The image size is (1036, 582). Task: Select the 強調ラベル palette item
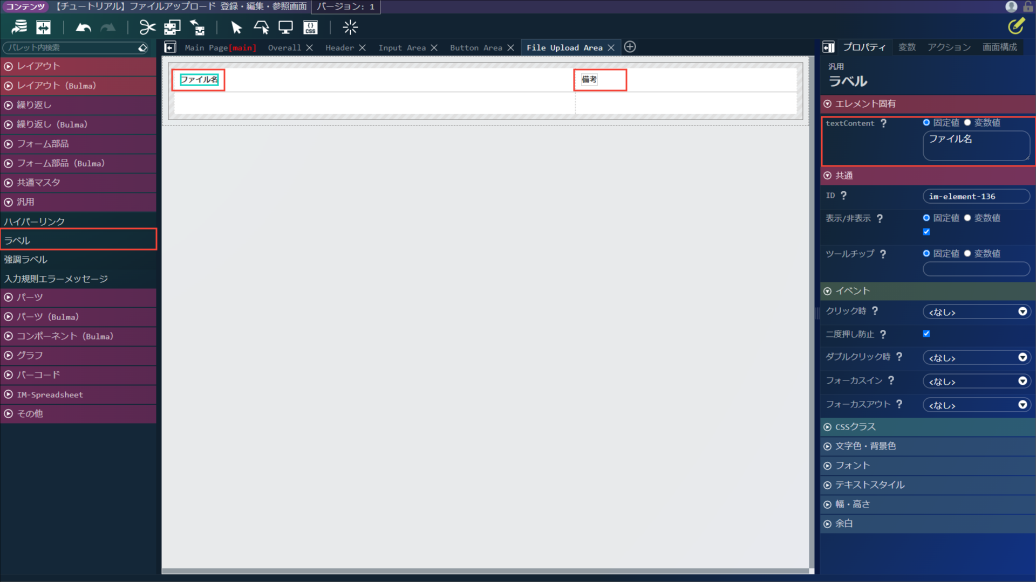coord(78,260)
